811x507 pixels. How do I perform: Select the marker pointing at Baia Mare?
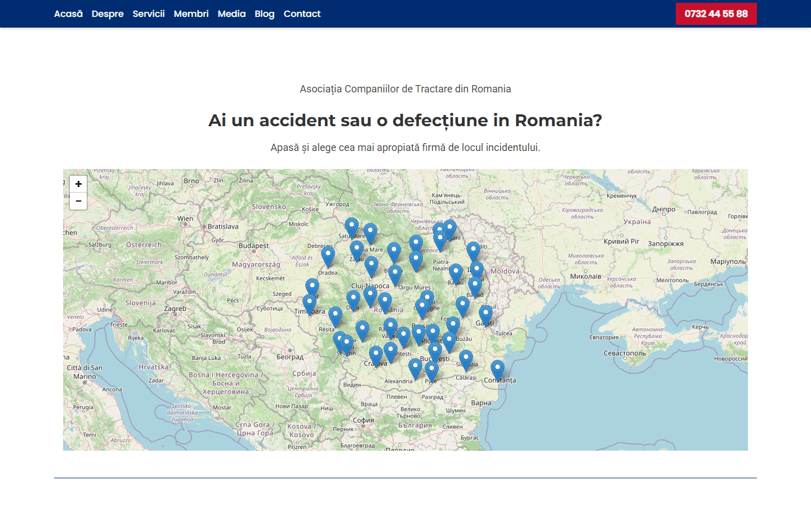pyautogui.click(x=370, y=233)
